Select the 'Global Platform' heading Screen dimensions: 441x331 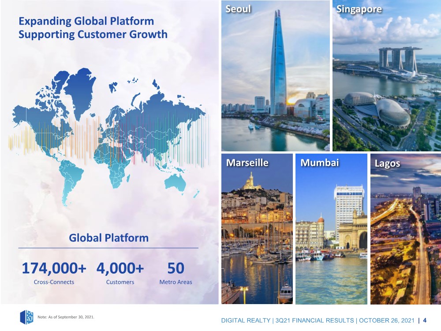pyautogui.click(x=109, y=238)
